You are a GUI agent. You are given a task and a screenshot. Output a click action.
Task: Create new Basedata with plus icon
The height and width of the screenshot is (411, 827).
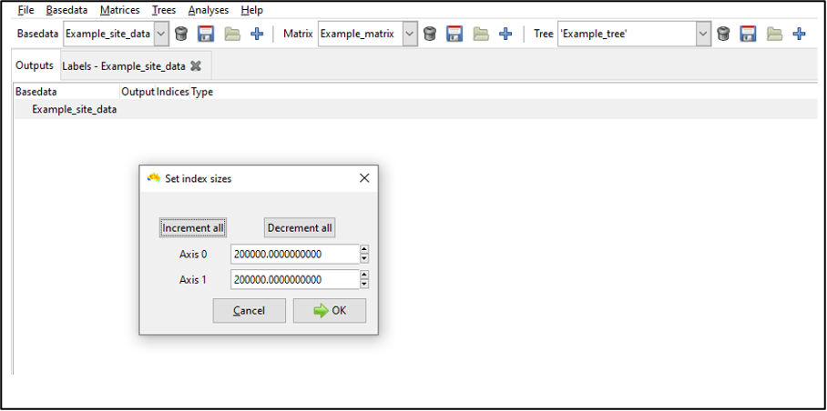click(257, 34)
